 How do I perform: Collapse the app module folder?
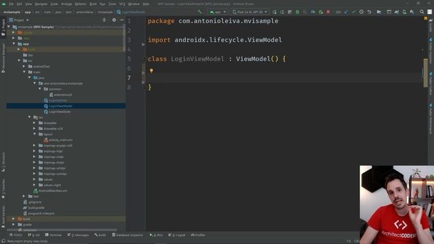[14, 43]
